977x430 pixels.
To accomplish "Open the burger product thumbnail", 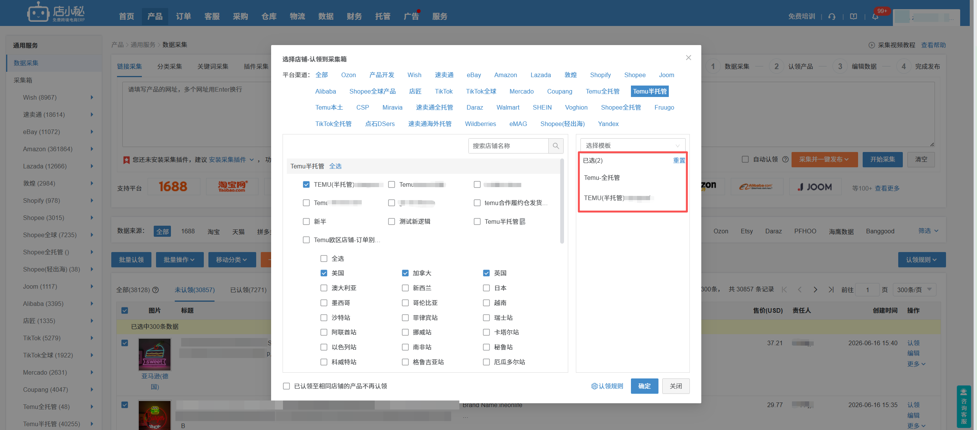I will (154, 415).
